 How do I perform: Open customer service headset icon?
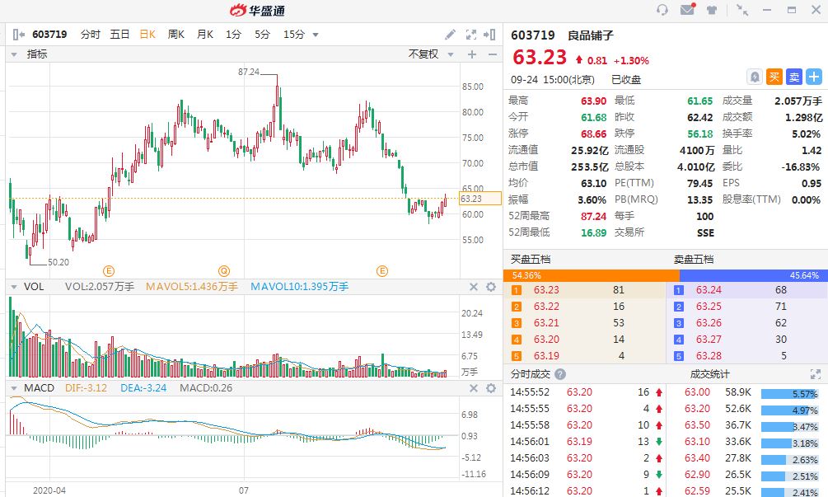[x=662, y=10]
